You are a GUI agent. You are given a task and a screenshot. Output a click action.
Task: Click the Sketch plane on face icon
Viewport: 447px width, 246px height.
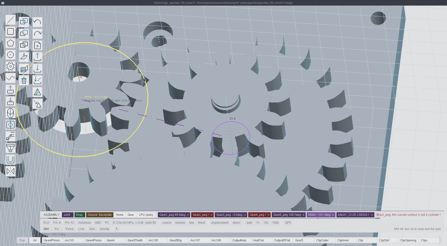pos(24,57)
